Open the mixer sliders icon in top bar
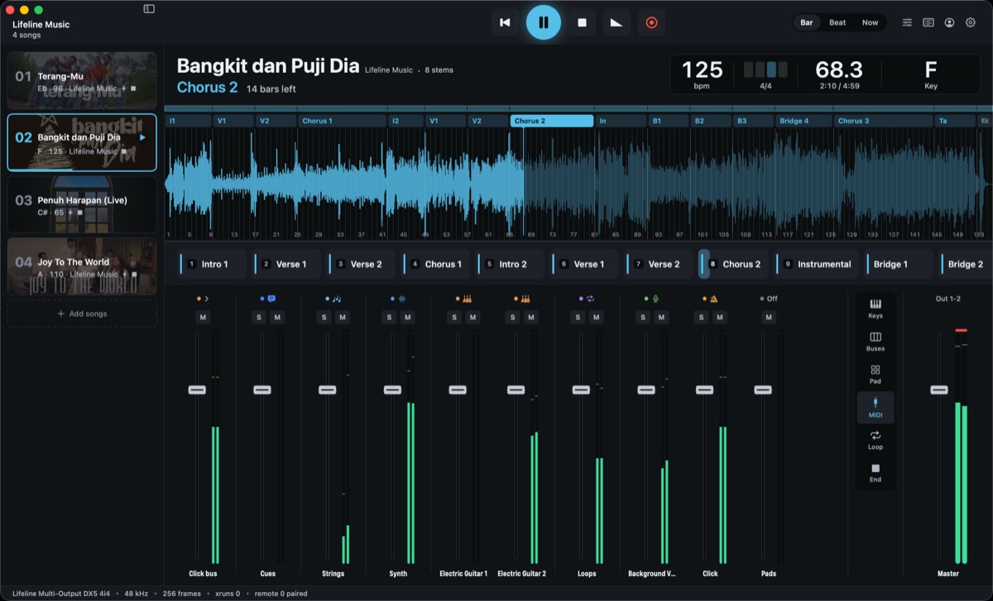Viewport: 993px width, 601px height. click(x=907, y=22)
